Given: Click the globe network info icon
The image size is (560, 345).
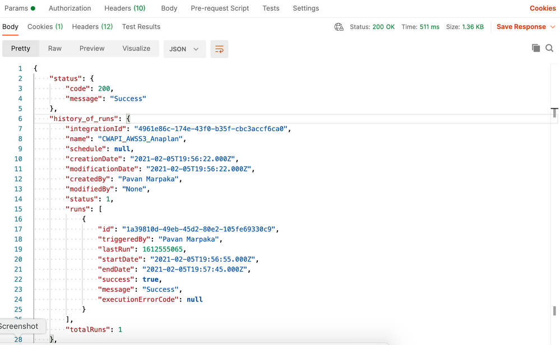Looking at the screenshot, I should (x=339, y=27).
